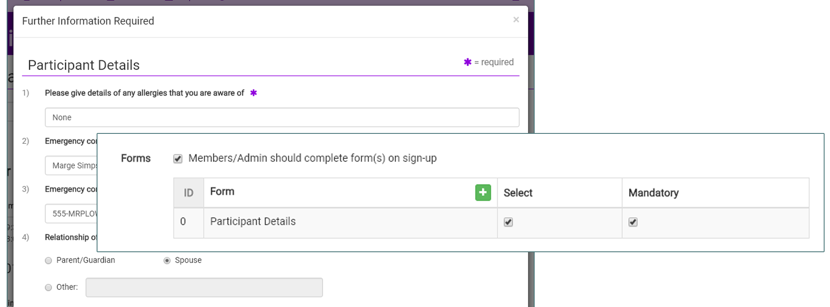Select the Other relationship radio button
Viewport: 830px width, 307px height.
click(x=49, y=287)
